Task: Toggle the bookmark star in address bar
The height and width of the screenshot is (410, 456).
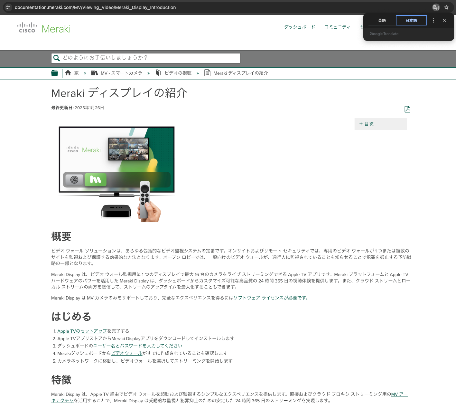Action: tap(446, 7)
